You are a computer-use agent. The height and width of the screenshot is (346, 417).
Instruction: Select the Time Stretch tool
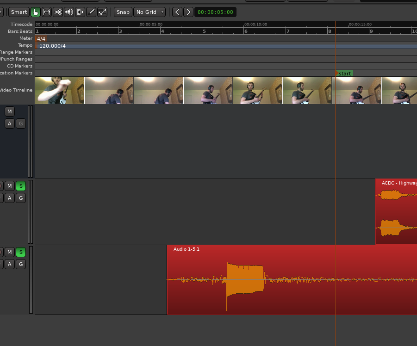(80, 12)
